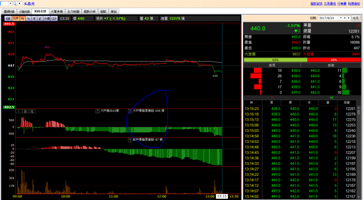Go to previous date with left arrow
This screenshot has width=364, height=200.
click(x=345, y=18)
